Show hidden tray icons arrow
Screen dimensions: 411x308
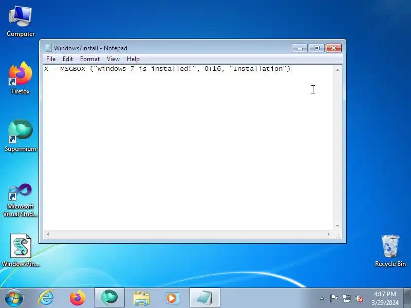pyautogui.click(x=322, y=298)
